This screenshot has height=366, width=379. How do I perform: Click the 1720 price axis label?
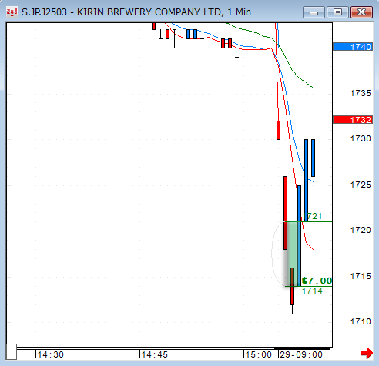click(361, 230)
